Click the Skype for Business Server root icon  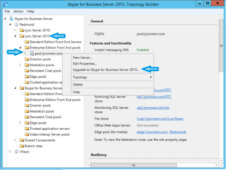coord(11,19)
